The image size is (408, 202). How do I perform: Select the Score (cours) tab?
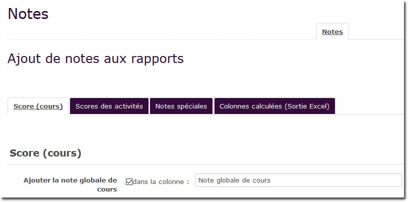click(x=38, y=106)
